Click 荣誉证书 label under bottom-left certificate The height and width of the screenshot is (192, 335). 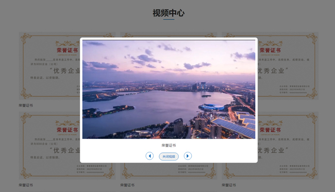point(26,185)
